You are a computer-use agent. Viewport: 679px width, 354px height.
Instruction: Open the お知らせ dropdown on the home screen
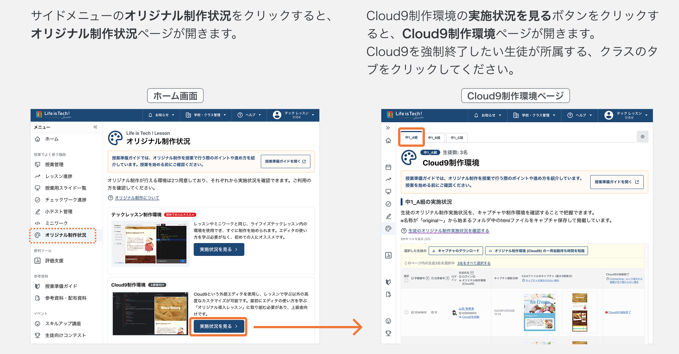click(162, 115)
